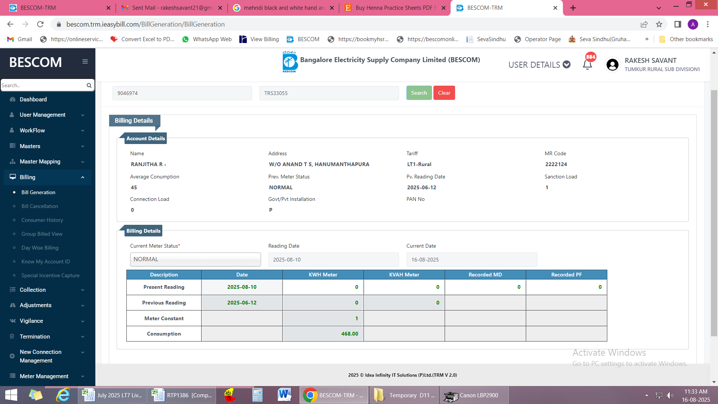Click the notification bell icon
The image size is (718, 404).
click(587, 65)
